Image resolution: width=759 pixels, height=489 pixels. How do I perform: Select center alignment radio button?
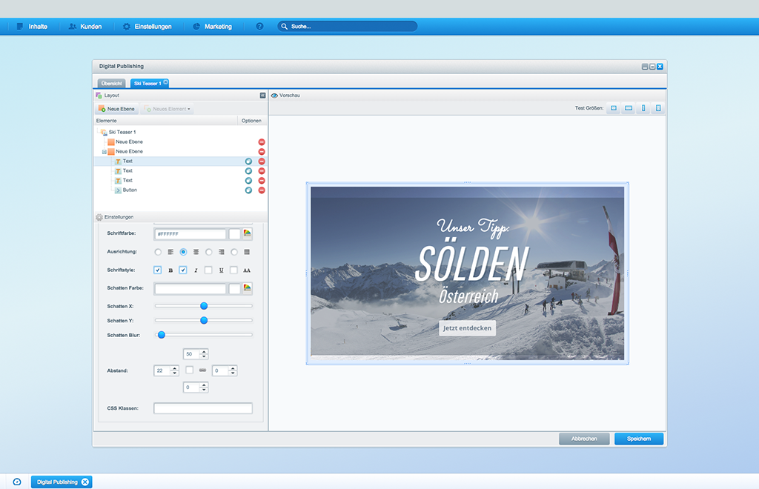pos(183,252)
